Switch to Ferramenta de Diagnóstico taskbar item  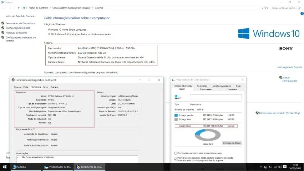coord(89,167)
